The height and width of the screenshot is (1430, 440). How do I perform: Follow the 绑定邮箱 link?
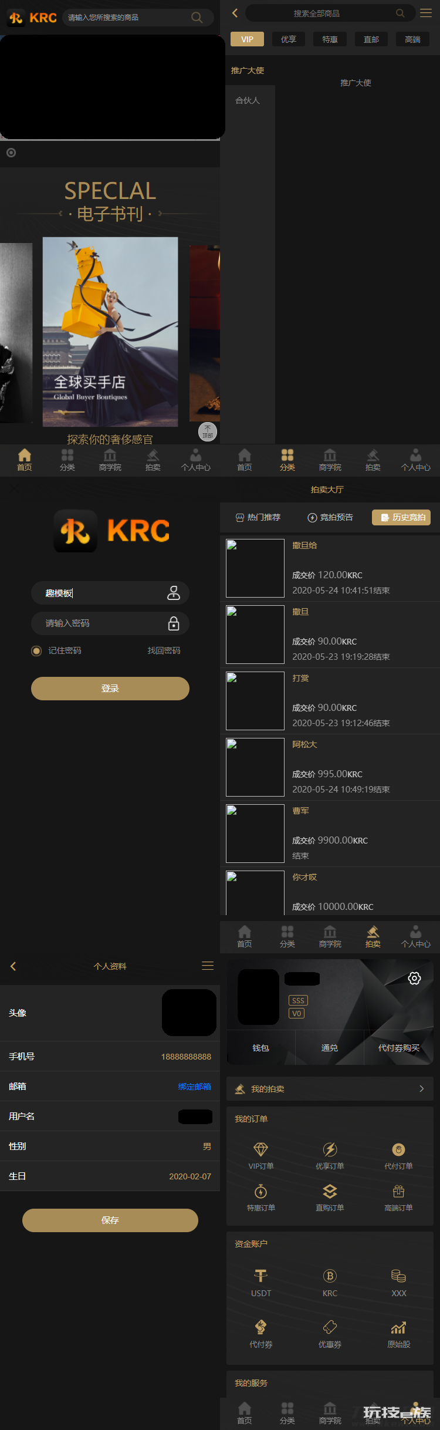(x=195, y=1087)
